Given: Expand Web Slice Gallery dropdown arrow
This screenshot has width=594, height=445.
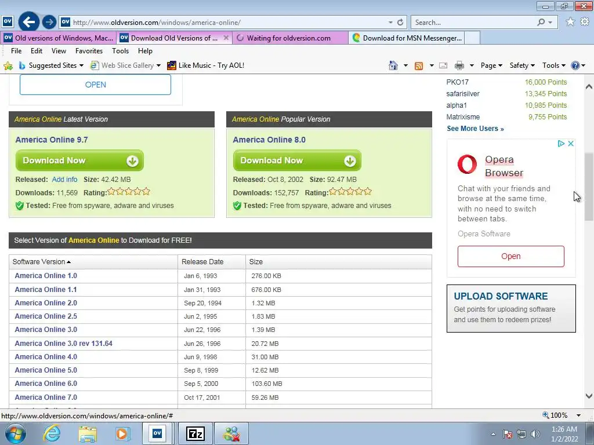Looking at the screenshot, I should click(158, 65).
